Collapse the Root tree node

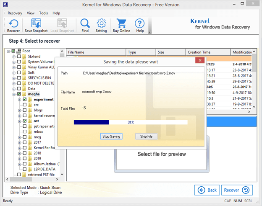(x=8, y=51)
